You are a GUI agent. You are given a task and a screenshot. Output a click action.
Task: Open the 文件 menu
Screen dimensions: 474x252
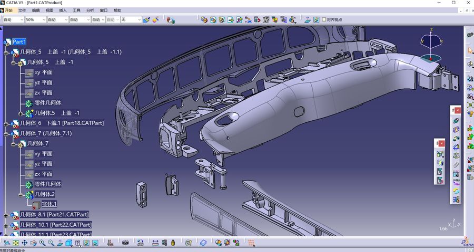[x=22, y=10]
